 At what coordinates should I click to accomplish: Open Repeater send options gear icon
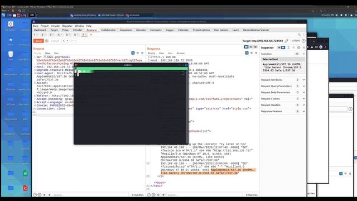pyautogui.click(x=47, y=41)
